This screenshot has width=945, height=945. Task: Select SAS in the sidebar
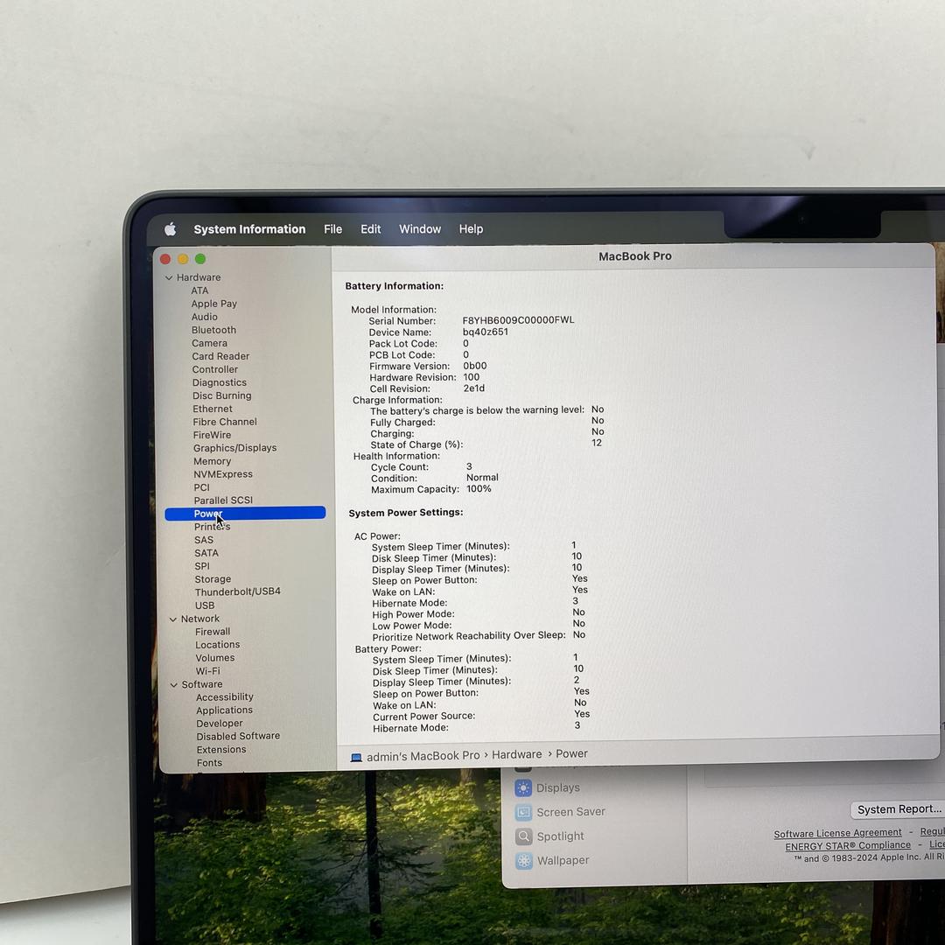204,540
